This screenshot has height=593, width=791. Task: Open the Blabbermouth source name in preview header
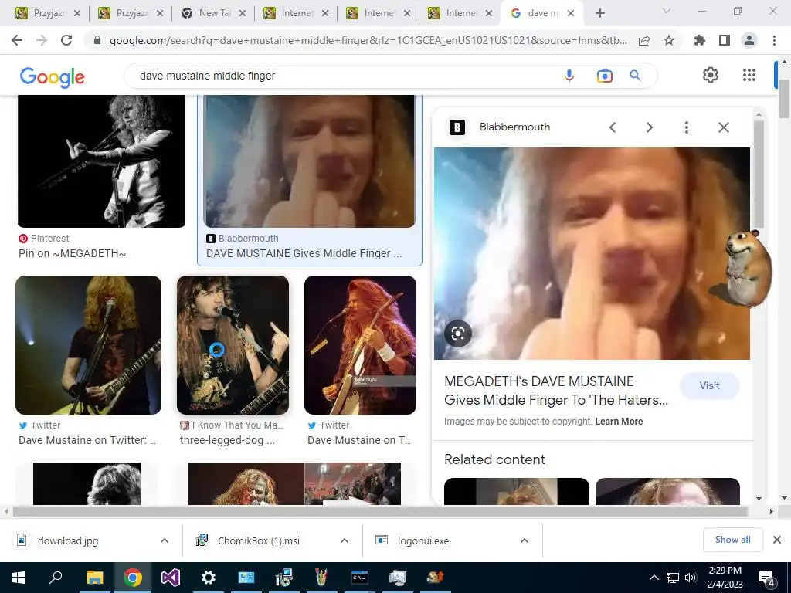[x=514, y=127]
